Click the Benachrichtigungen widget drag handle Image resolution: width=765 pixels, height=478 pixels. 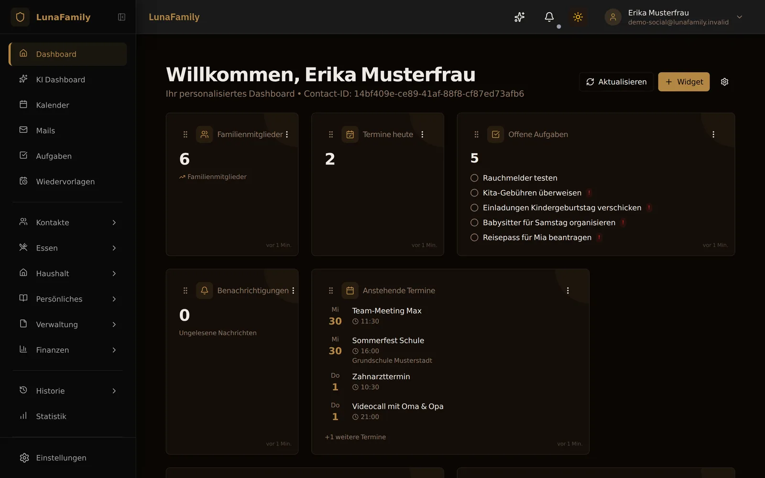click(x=186, y=291)
